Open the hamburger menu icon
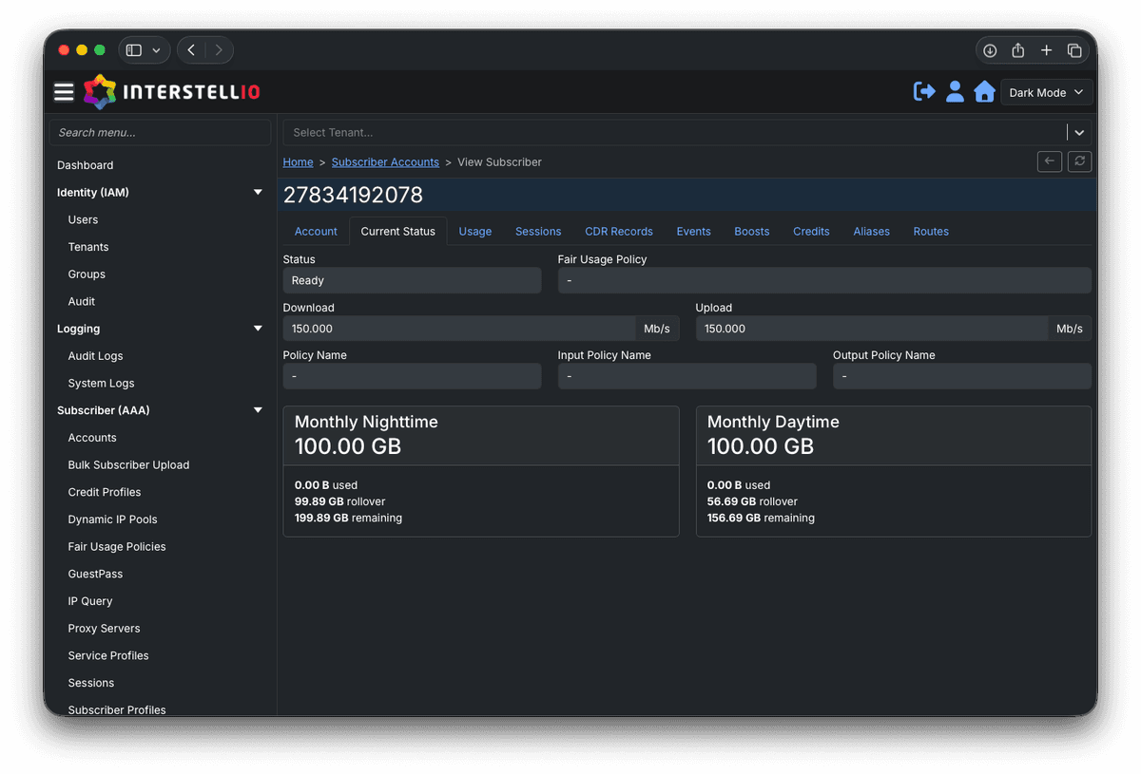 coord(64,92)
